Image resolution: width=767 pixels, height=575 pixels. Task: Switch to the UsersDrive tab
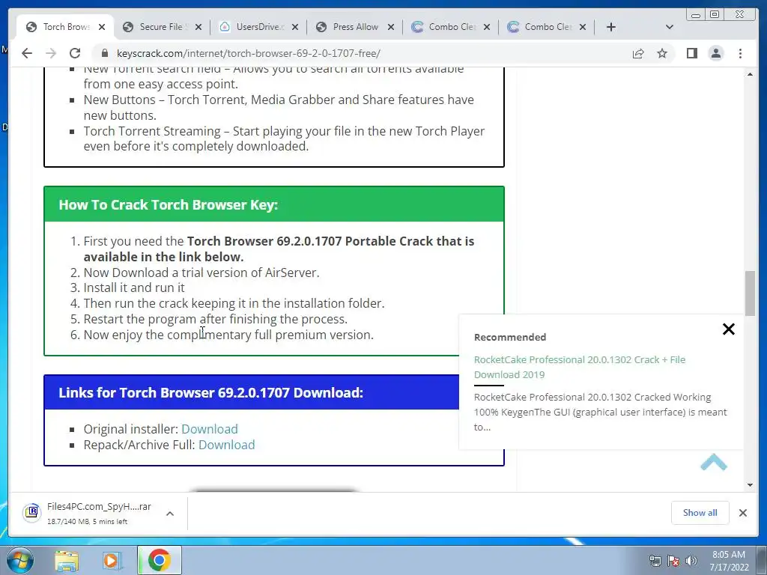(258, 27)
